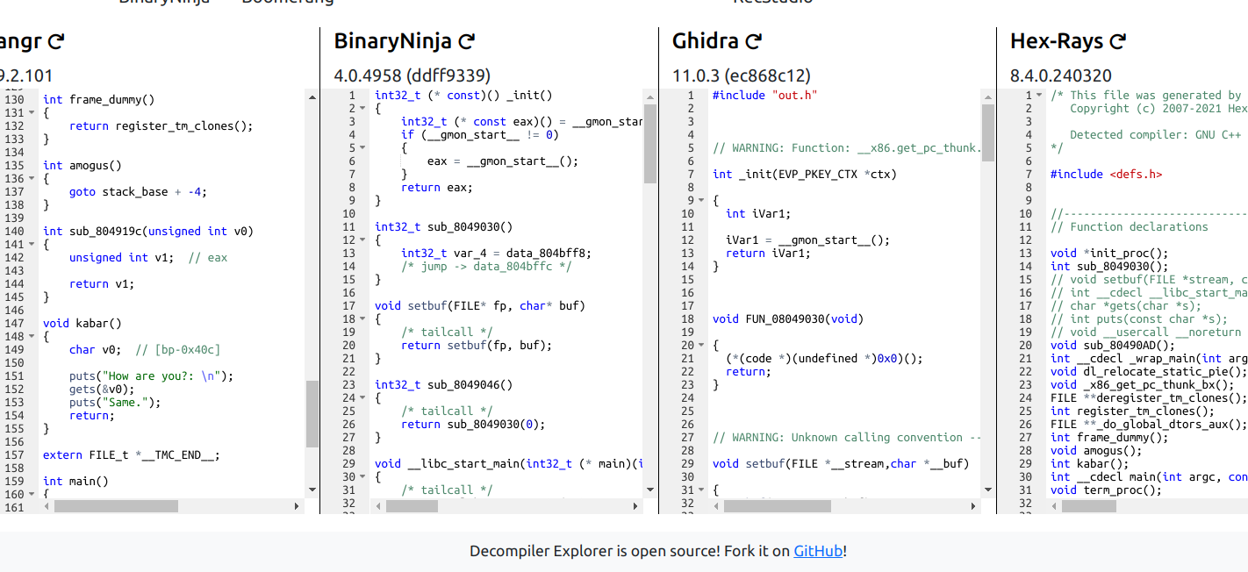Collapse if block at BinaryNinja line 5
The width and height of the screenshot is (1248, 572).
[363, 148]
